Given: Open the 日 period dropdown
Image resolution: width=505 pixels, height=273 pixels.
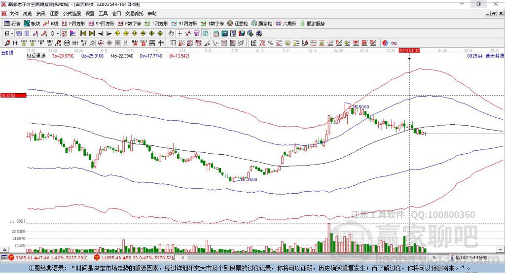Looking at the screenshot, I should [8, 34].
